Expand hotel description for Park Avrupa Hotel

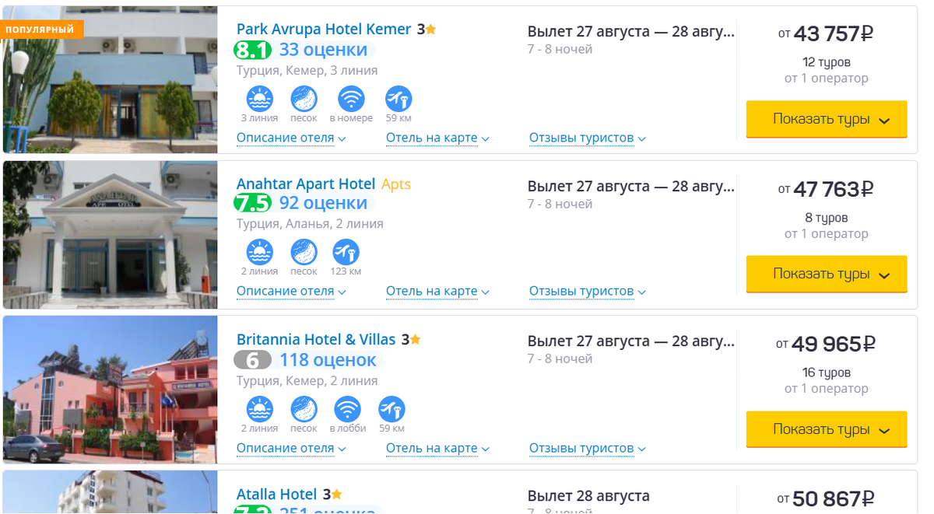(x=291, y=138)
